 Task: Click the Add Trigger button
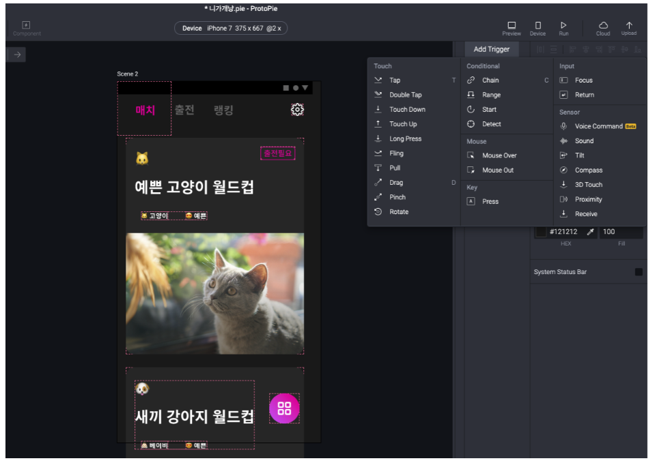492,49
